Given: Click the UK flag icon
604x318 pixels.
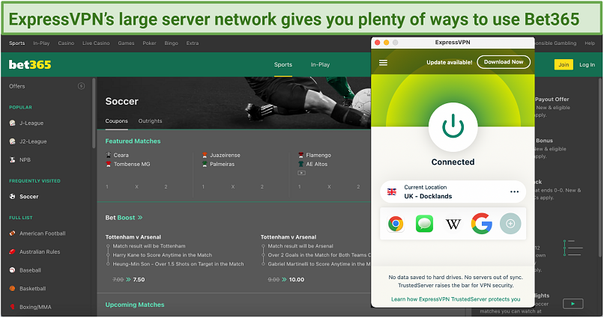Looking at the screenshot, I should click(x=392, y=192).
